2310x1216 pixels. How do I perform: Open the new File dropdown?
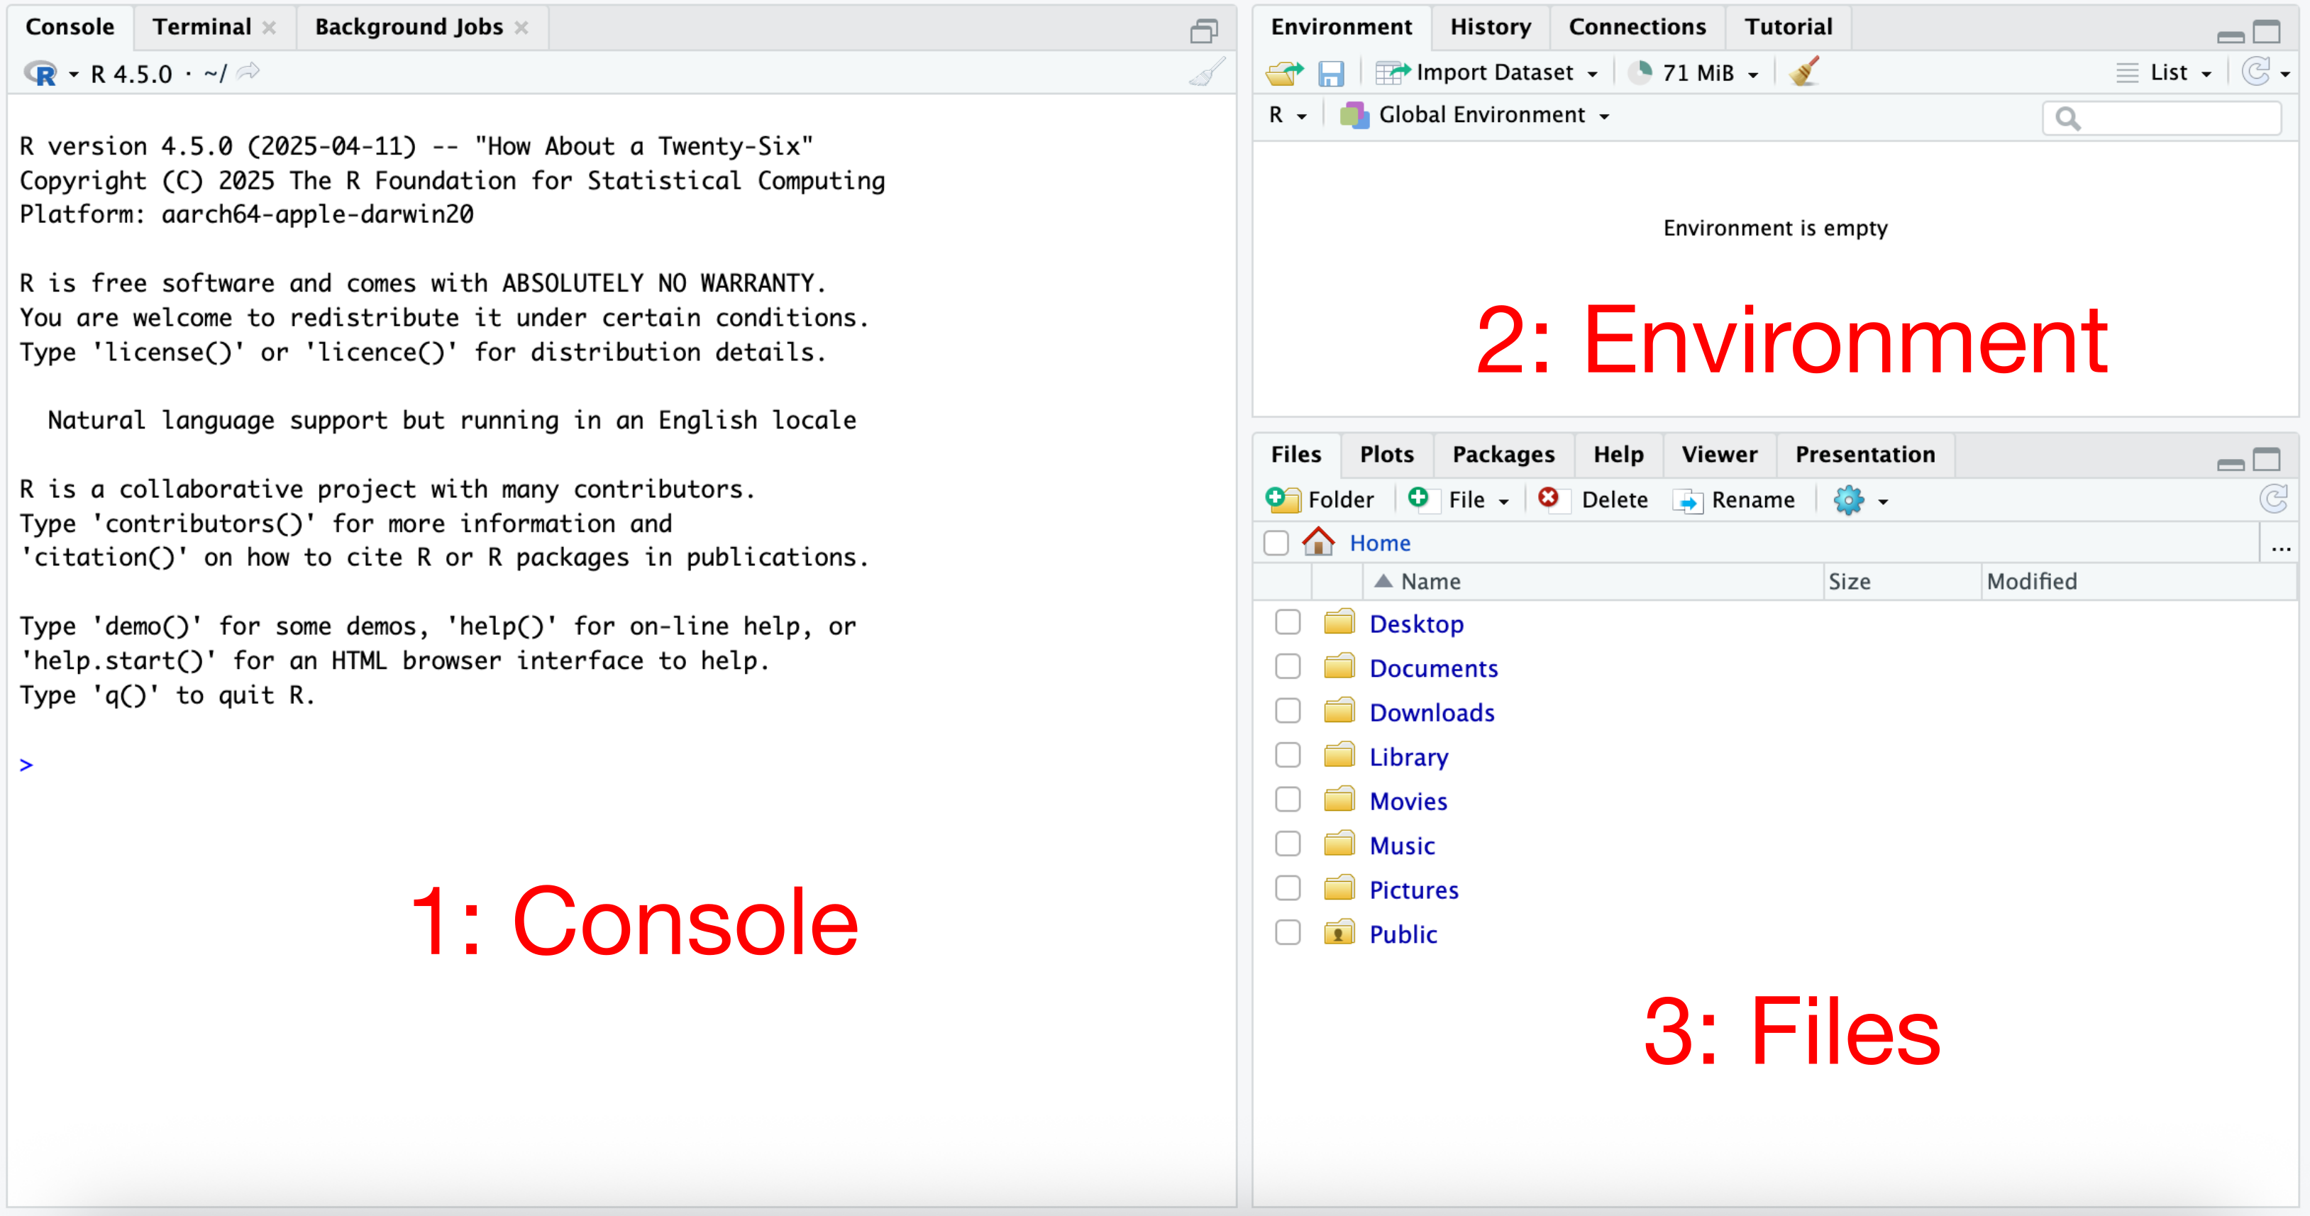(x=1504, y=502)
